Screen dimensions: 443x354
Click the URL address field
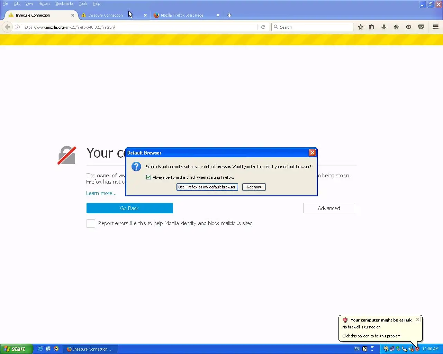click(x=140, y=27)
